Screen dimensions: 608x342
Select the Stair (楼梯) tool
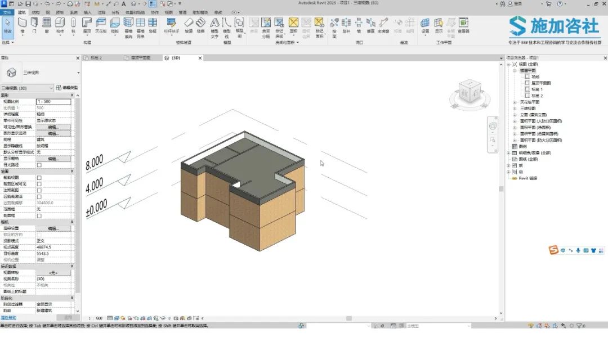pyautogui.click(x=200, y=25)
